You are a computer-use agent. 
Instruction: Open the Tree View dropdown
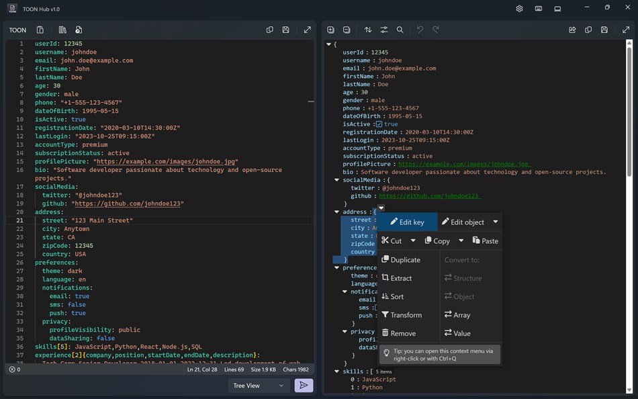click(259, 386)
